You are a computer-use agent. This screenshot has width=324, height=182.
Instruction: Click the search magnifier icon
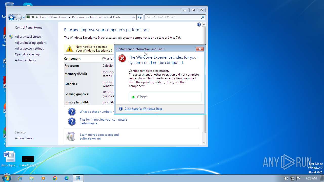tap(202, 17)
